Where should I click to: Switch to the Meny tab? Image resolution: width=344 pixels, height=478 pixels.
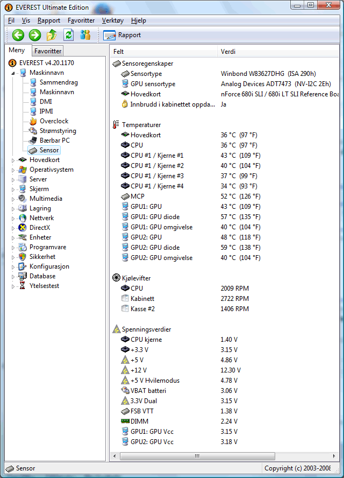[17, 50]
